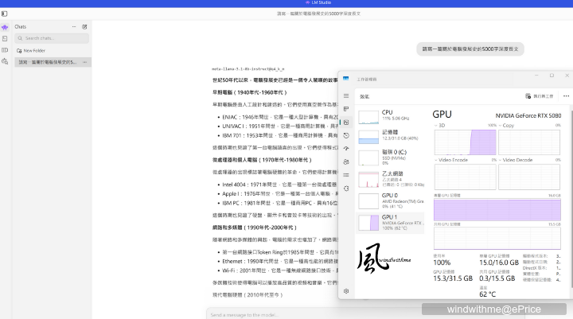Open Task Manager hamburger navigation menu
Image resolution: width=573 pixels, height=319 pixels.
[346, 95]
